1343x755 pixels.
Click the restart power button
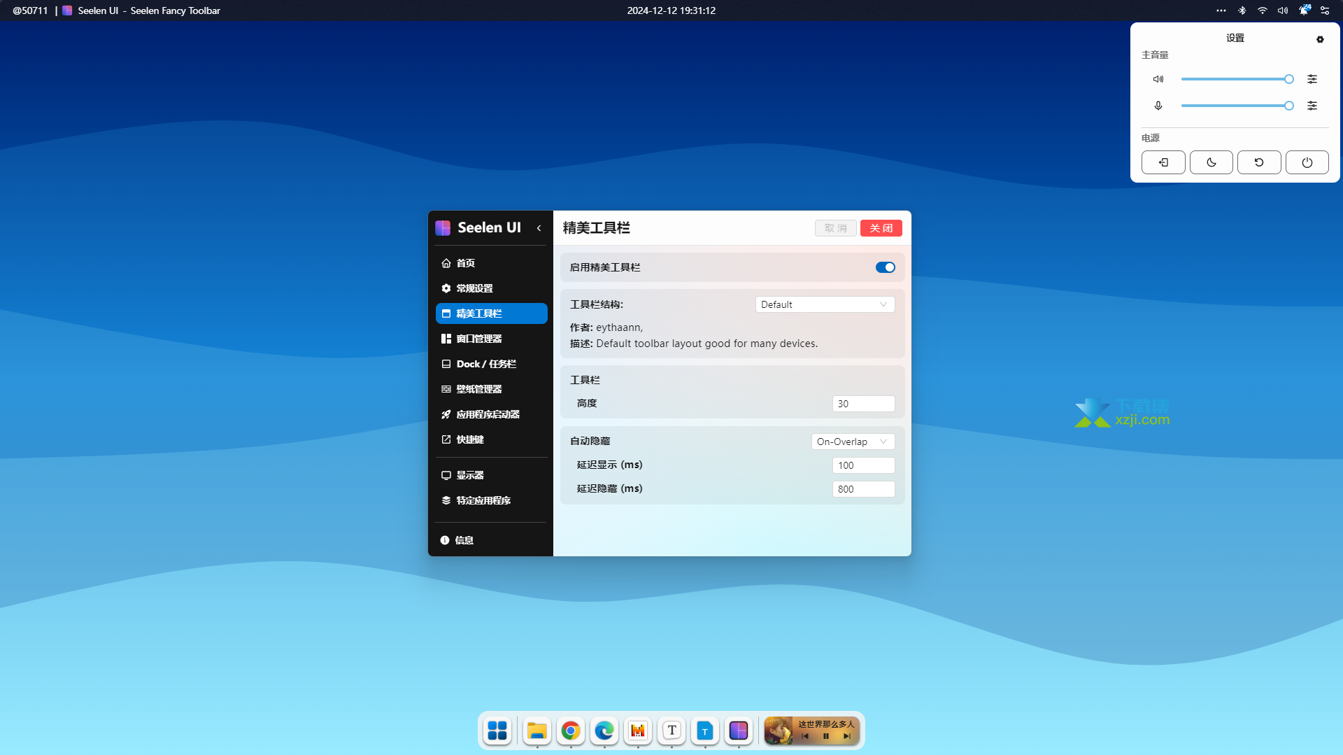point(1258,162)
